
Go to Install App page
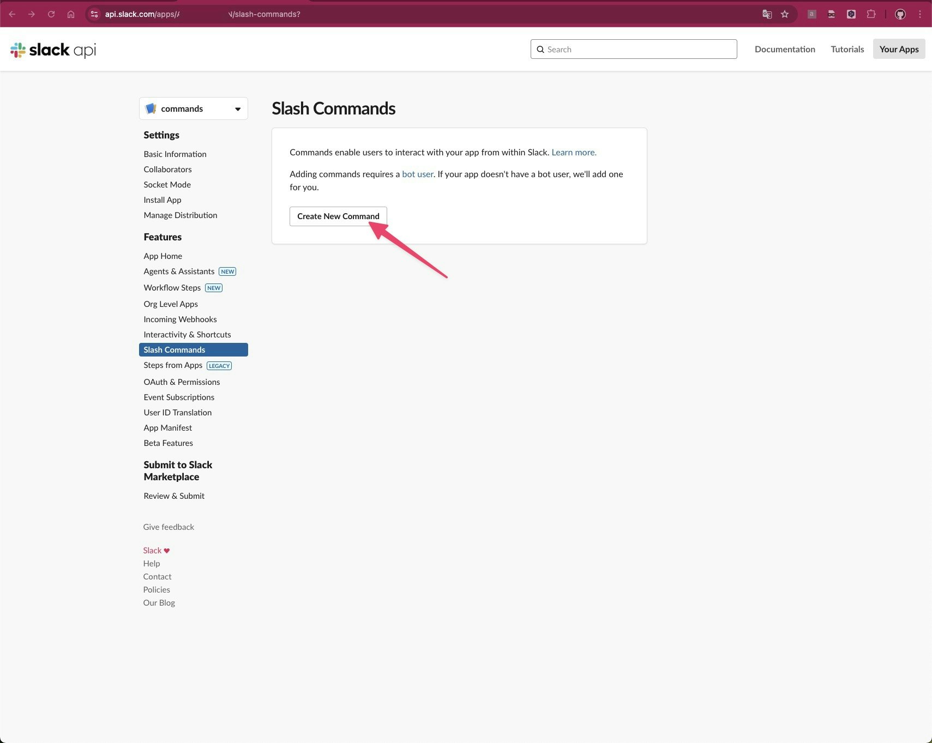(x=163, y=200)
